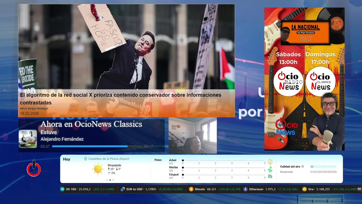Click the Hierba grass pollen icon
The width and height of the screenshot is (362, 204).
[x=270, y=169]
